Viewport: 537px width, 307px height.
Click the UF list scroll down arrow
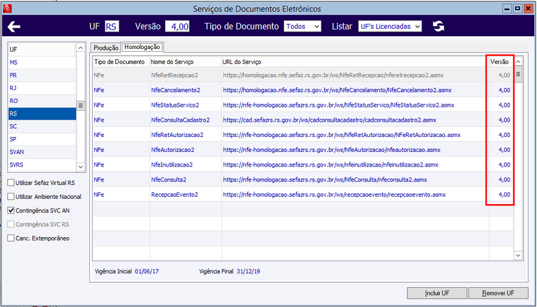coord(81,167)
